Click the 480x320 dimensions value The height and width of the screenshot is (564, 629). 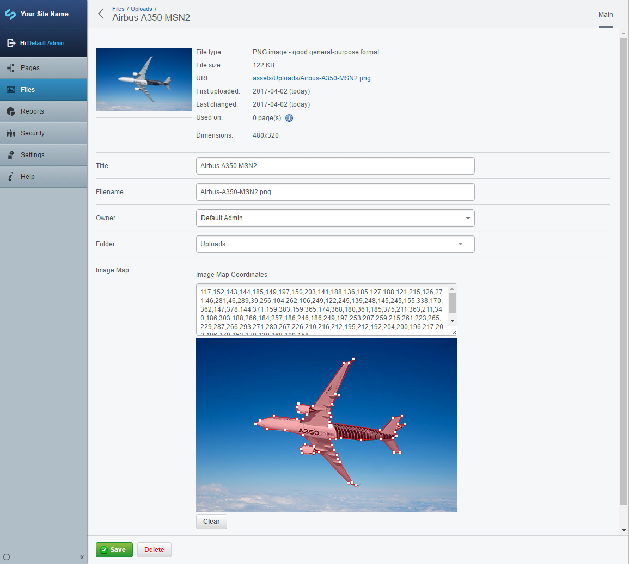pos(266,135)
